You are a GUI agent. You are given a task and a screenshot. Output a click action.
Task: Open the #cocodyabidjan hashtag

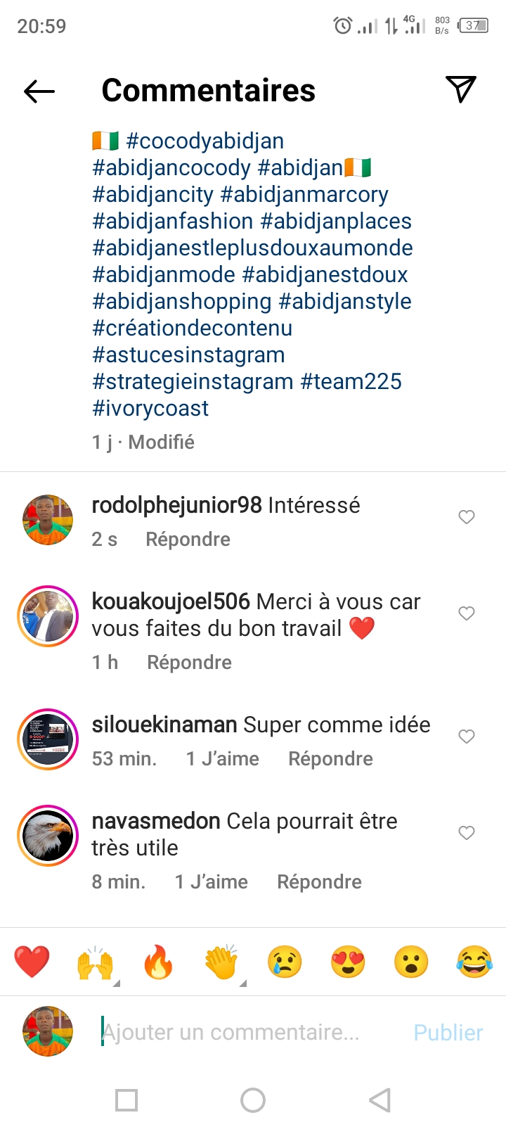pyautogui.click(x=205, y=141)
